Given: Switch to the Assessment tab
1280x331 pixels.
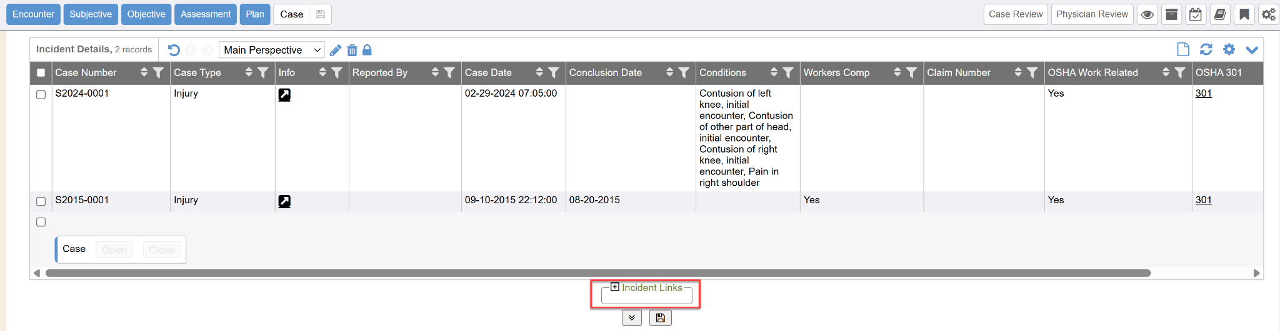Looking at the screenshot, I should 206,14.
